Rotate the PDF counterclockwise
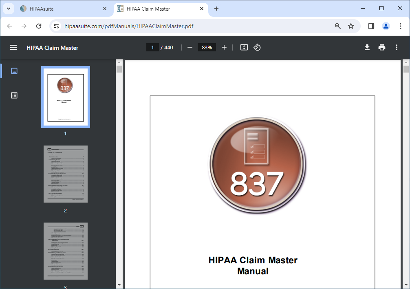This screenshot has width=410, height=289. 257,47
